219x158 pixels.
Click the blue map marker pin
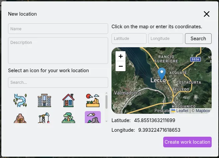(162, 74)
